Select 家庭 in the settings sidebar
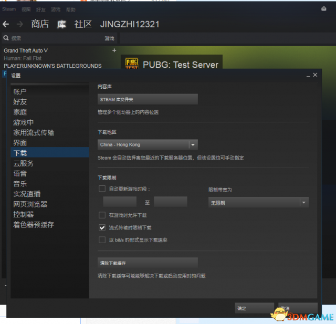This screenshot has height=324, width=336. pos(50,112)
